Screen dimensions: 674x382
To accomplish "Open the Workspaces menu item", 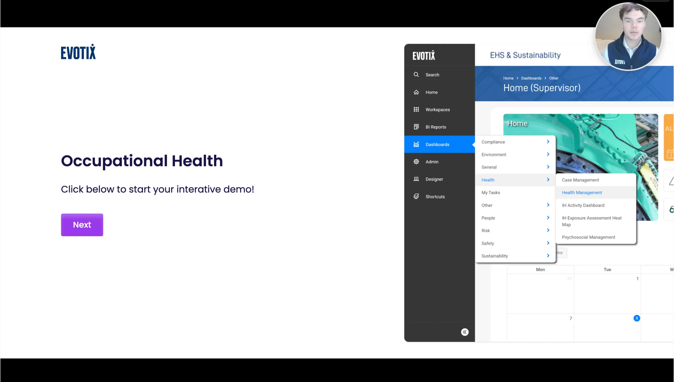I will pyautogui.click(x=439, y=109).
